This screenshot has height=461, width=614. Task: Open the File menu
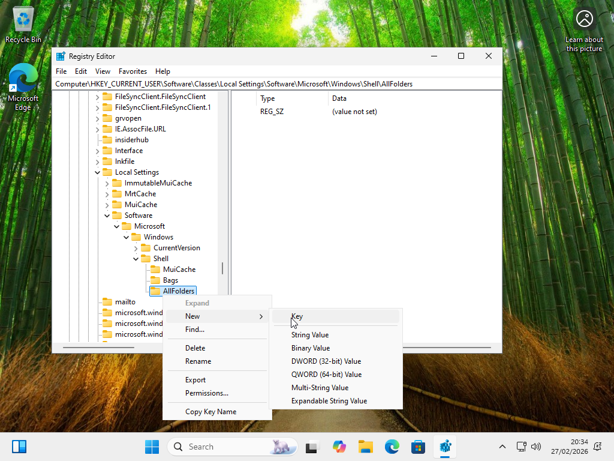[x=61, y=71]
